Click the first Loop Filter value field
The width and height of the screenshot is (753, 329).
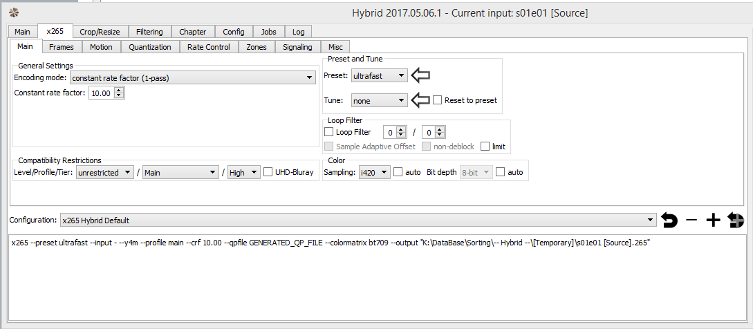(x=391, y=131)
